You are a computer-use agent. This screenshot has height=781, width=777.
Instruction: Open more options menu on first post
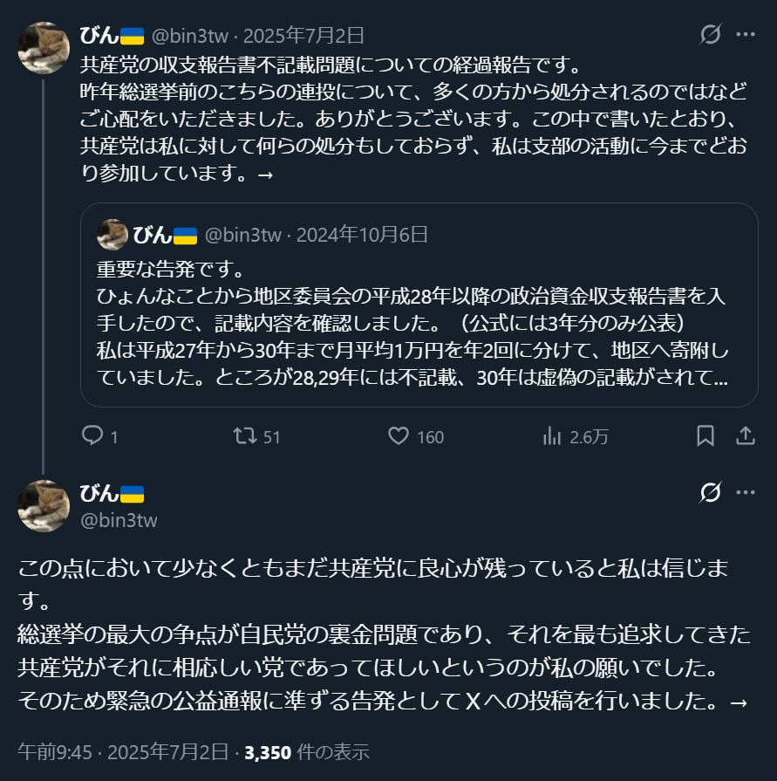coord(746,35)
